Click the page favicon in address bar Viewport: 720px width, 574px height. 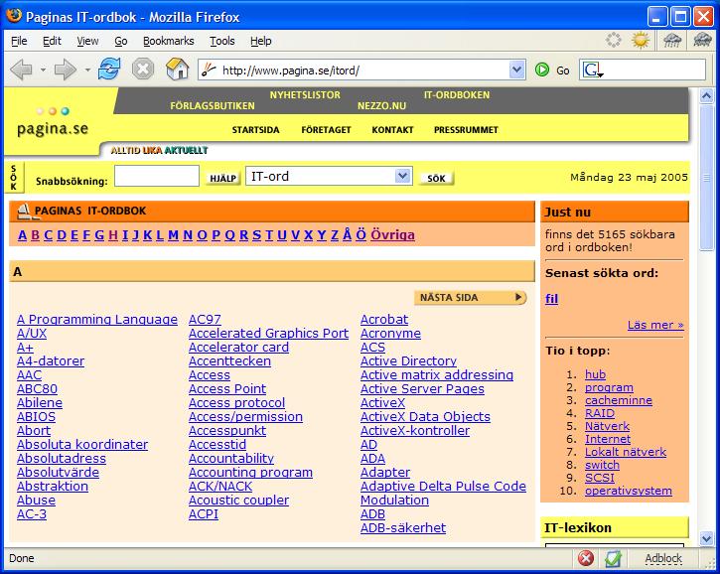pyautogui.click(x=209, y=70)
